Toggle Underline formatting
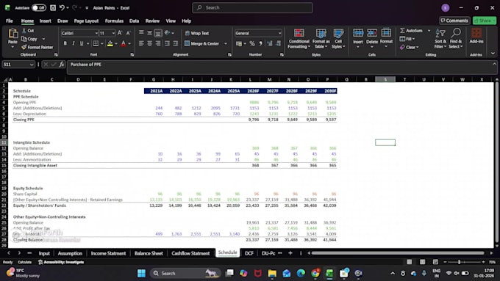Screen dimensions: 500x281 tap(82, 43)
